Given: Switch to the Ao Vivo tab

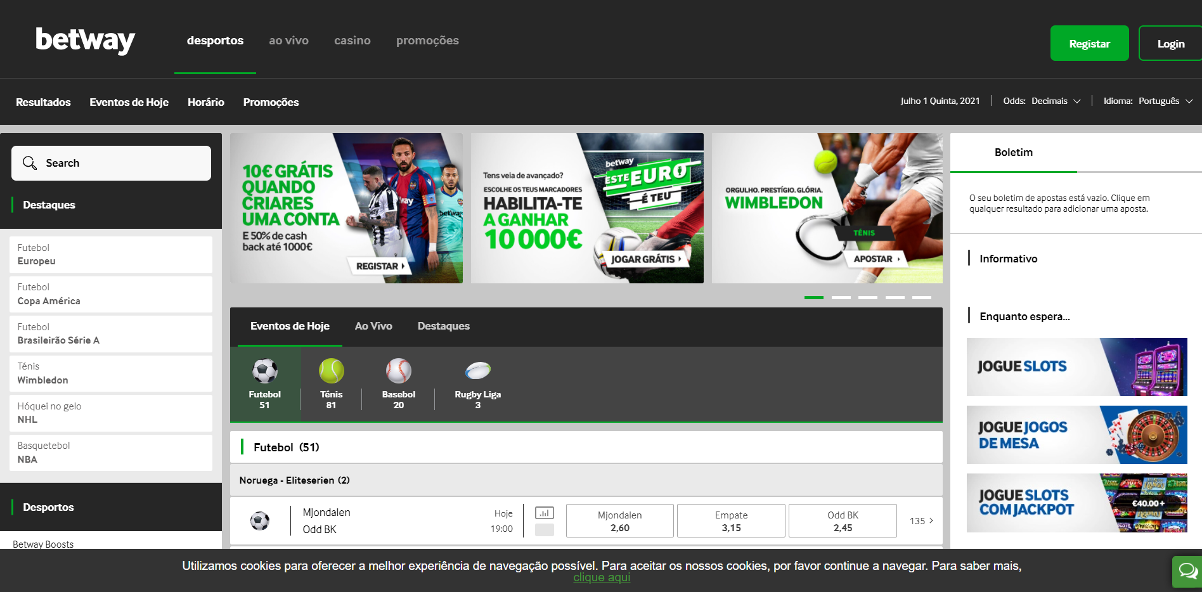Looking at the screenshot, I should (373, 326).
